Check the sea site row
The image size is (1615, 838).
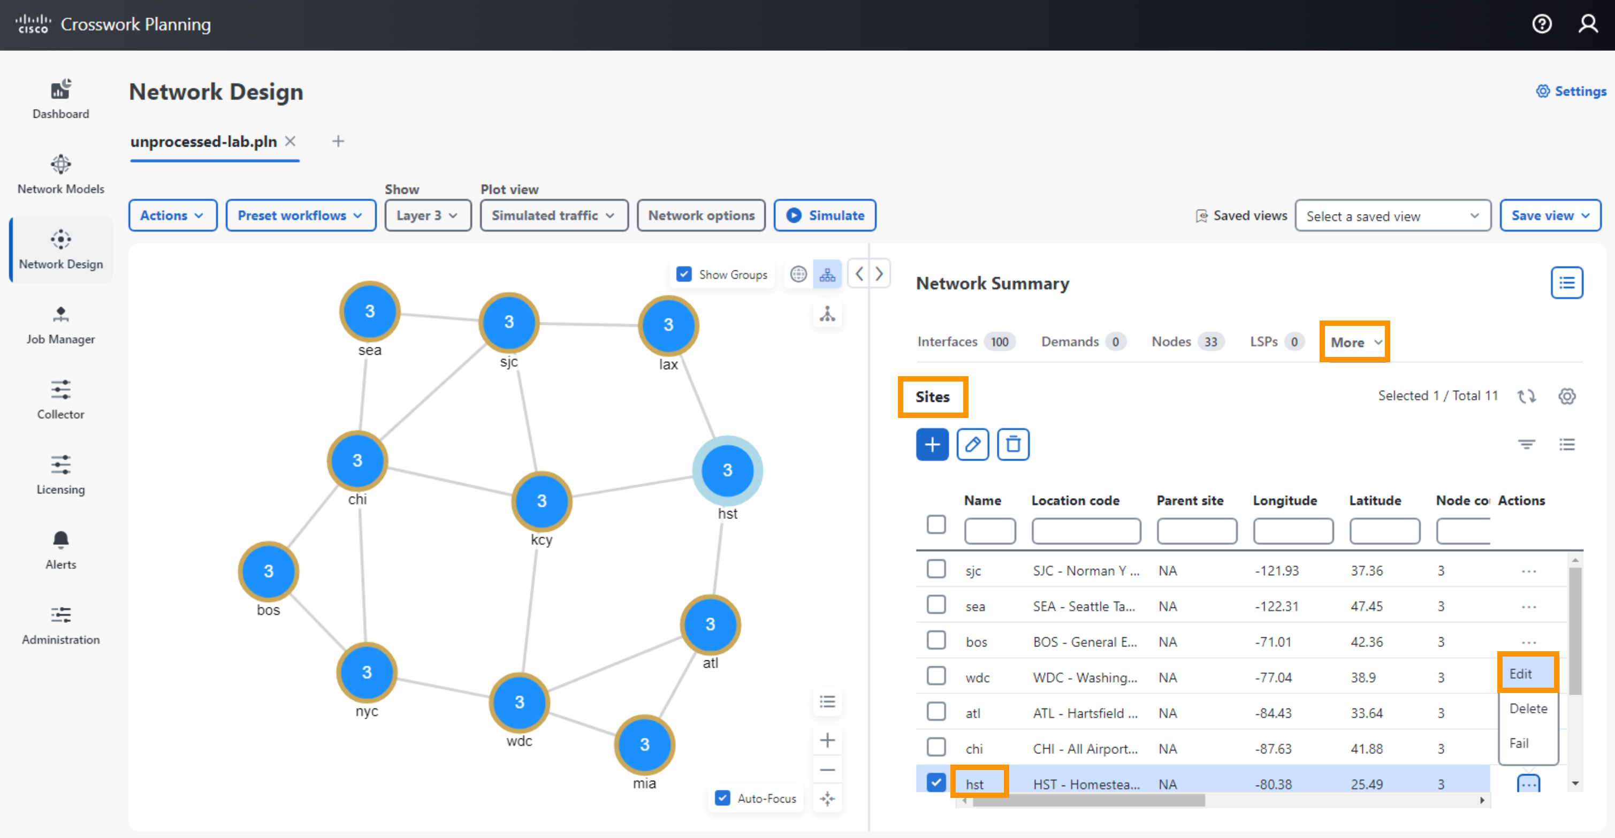[x=936, y=605]
